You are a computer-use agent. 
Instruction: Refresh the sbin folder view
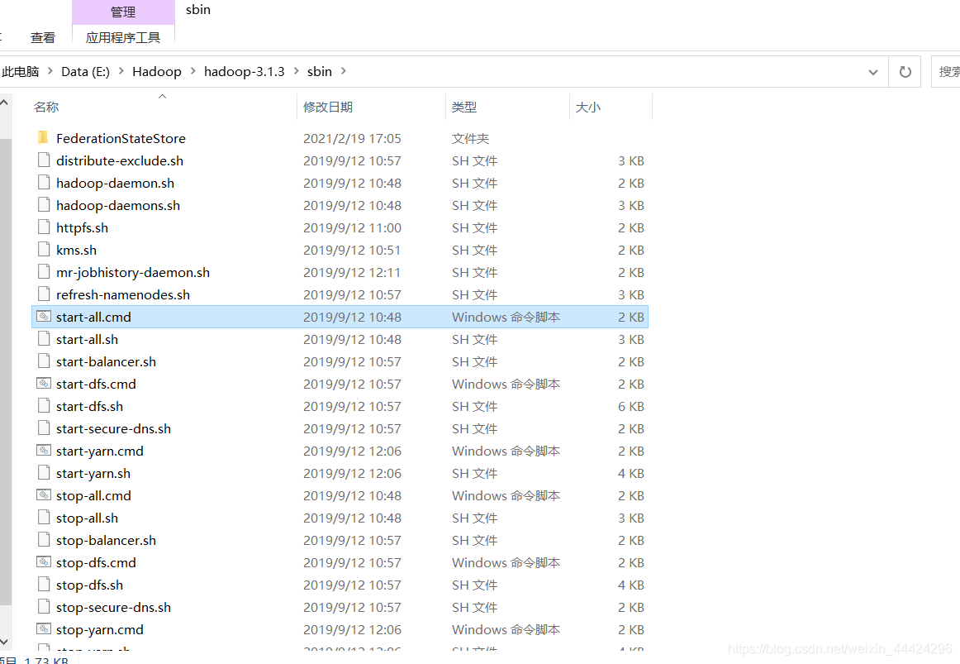(x=905, y=72)
